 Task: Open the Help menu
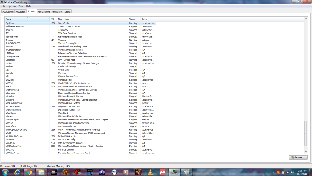tap(28, 6)
